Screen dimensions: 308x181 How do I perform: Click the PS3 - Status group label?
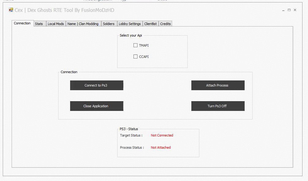coord(129,129)
